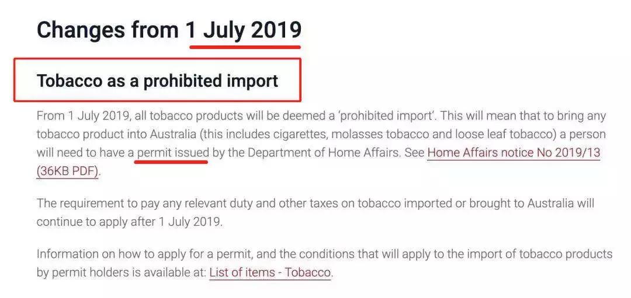This screenshot has height=298, width=631.
Task: Open the "List of items - Tobacco" link
Action: tap(270, 272)
